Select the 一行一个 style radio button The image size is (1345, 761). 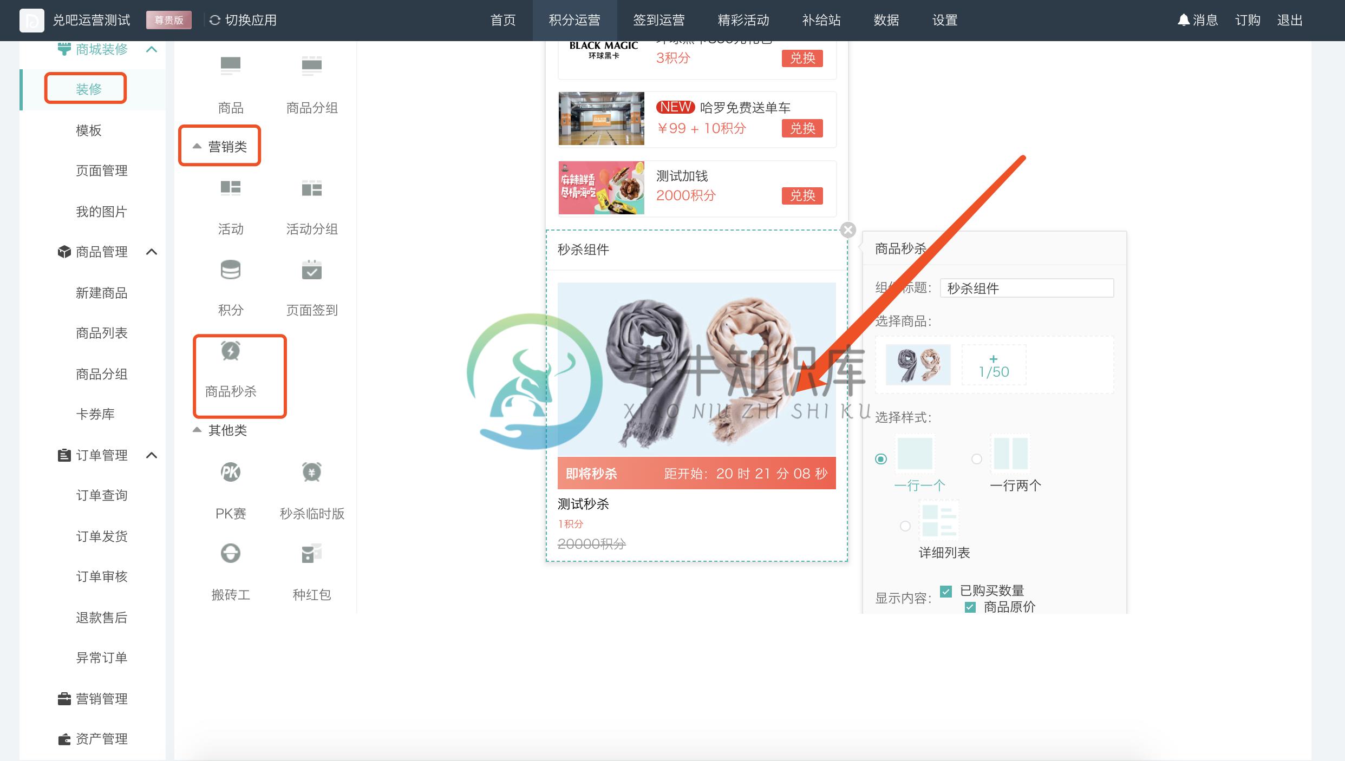click(x=881, y=459)
